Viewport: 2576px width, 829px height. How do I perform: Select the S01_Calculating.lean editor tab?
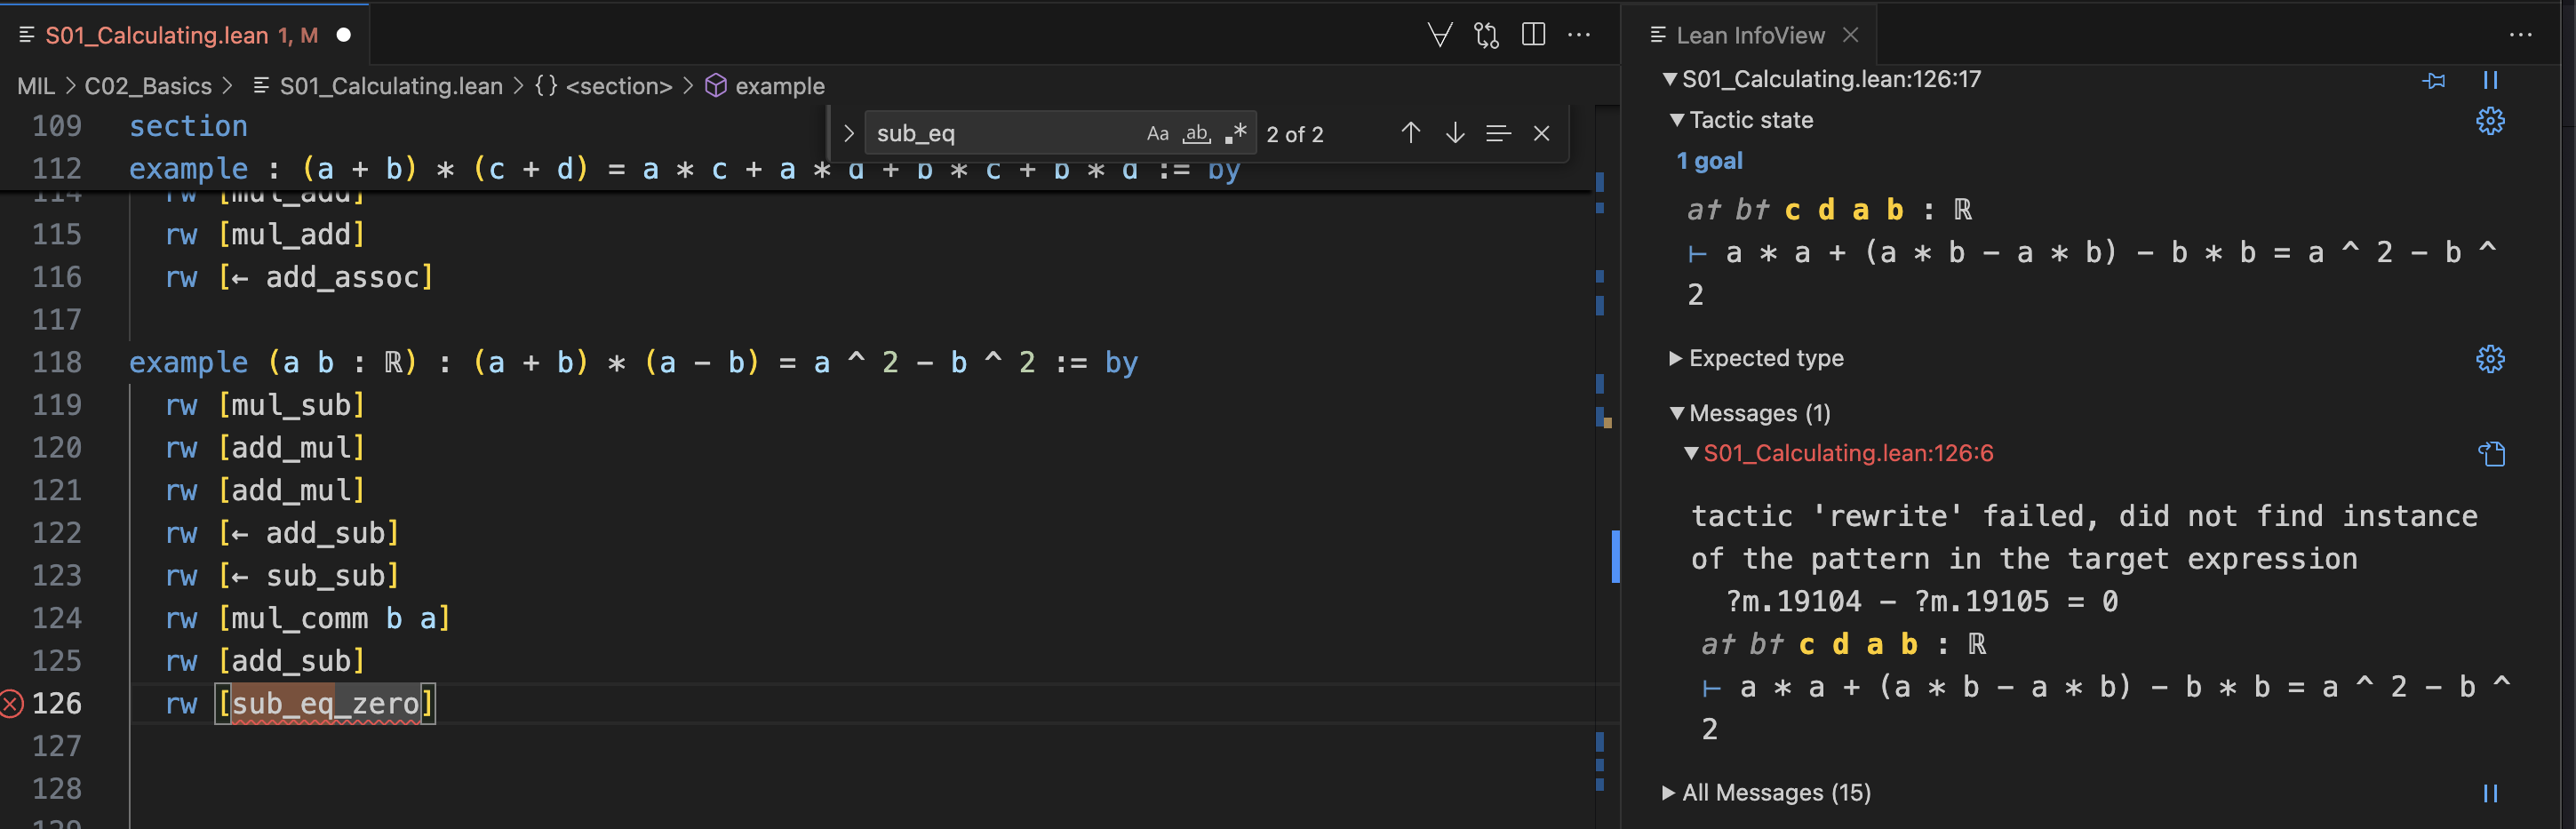[x=185, y=35]
